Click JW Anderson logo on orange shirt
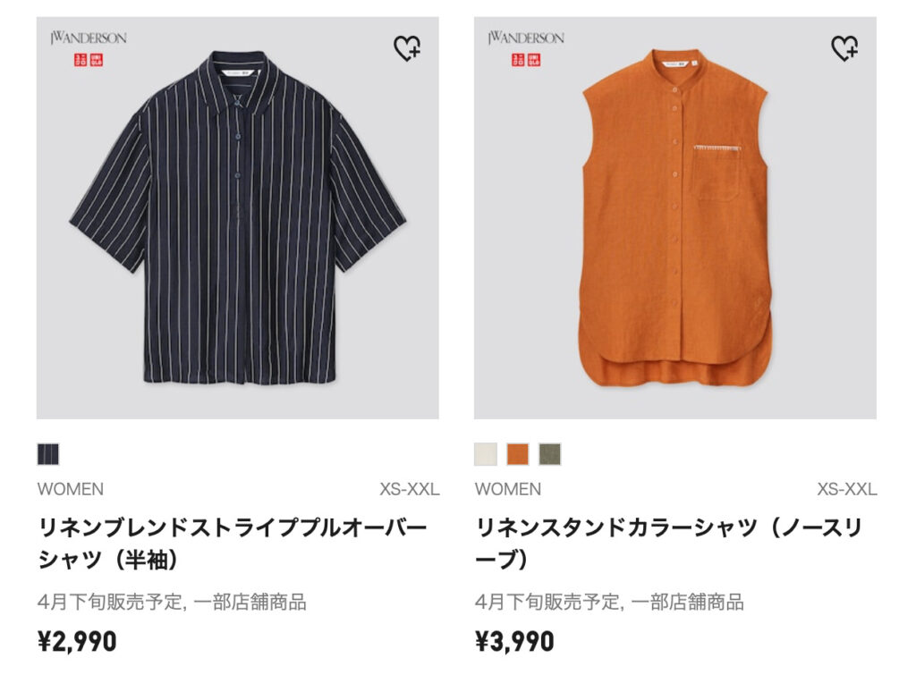 click(x=526, y=38)
